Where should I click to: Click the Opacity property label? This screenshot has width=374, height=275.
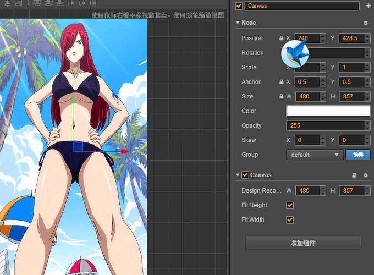click(251, 125)
